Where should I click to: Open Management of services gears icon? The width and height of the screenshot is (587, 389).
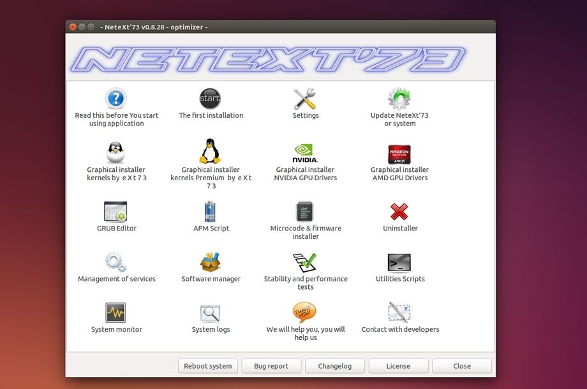click(115, 262)
